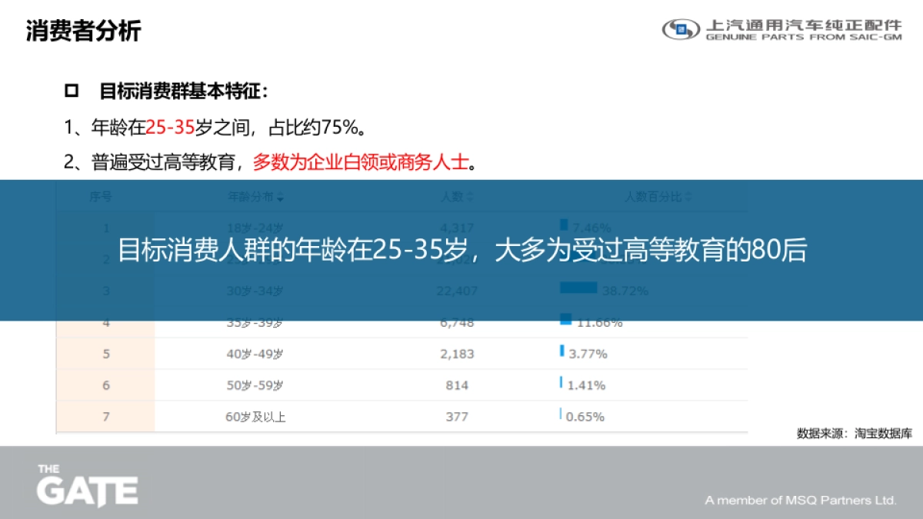
Task: Select the tiny bar beside 0.65%
Action: [559, 416]
